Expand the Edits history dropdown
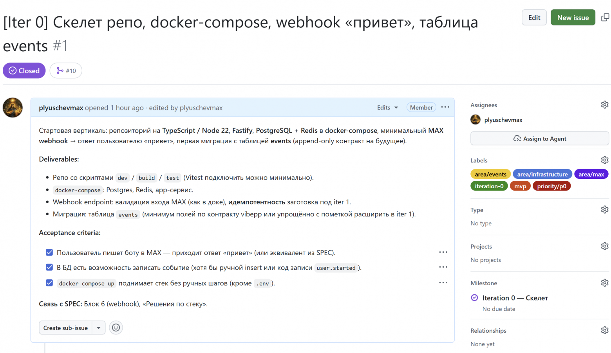 (x=387, y=107)
